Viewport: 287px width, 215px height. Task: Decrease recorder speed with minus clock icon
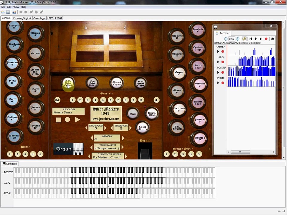[226, 39]
